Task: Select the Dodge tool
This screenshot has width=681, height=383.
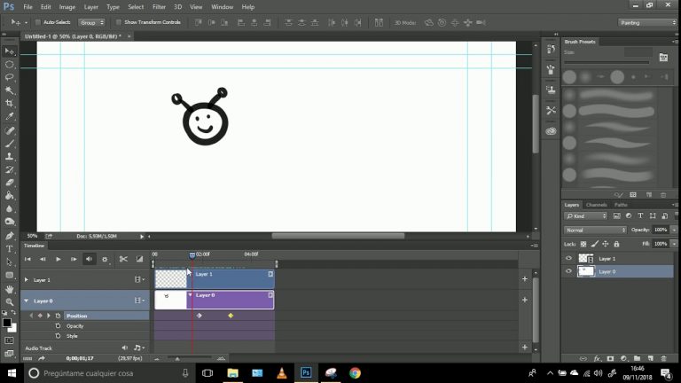Action: point(9,222)
